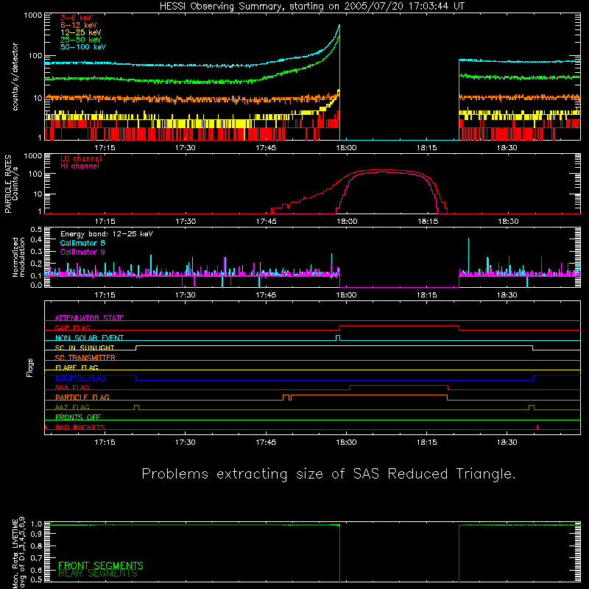Click the raised SAA FLAG segment
The image size is (589, 589).
pos(399,386)
